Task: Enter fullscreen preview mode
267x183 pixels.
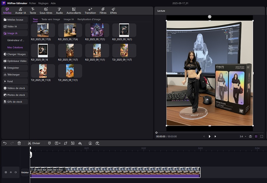Action: 262,136
